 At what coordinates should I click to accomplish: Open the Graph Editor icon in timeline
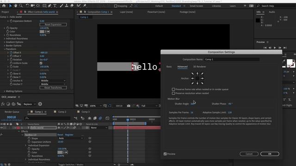point(107,118)
